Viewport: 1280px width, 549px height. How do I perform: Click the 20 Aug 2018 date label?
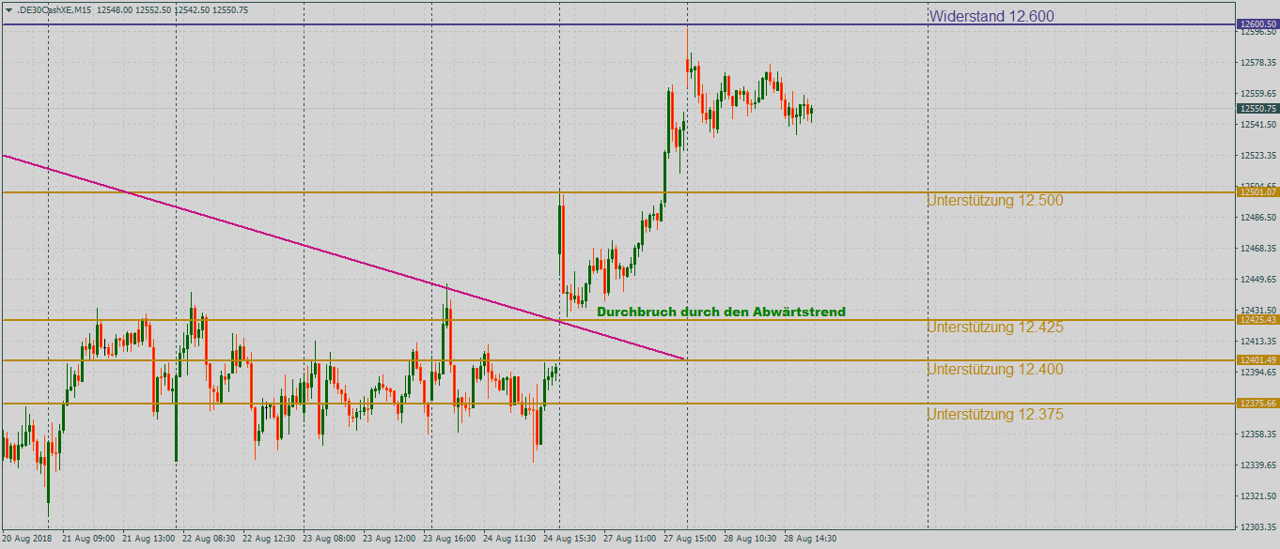[x=27, y=540]
